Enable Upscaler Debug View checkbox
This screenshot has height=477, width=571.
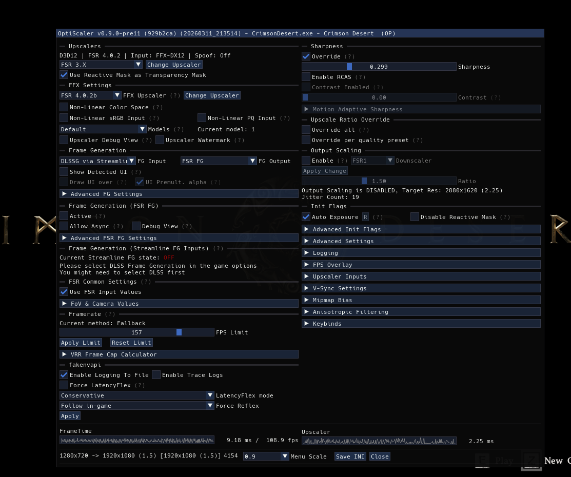[64, 140]
